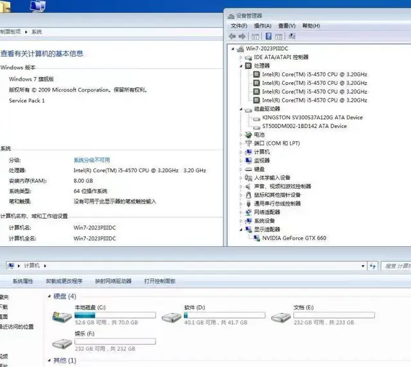Viewport: 411px width, 367px height.
Task: Expand the 网络适配器 node arrow
Action: pyautogui.click(x=241, y=212)
